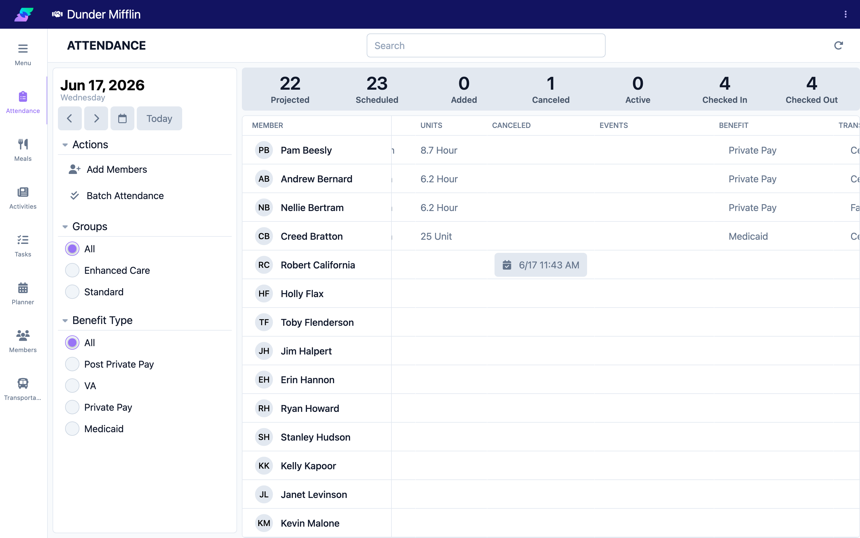Collapse the Benefit Type section
This screenshot has height=538, width=860.
click(x=65, y=321)
